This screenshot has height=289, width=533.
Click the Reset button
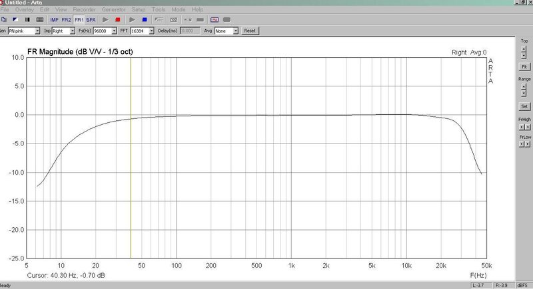tap(250, 31)
